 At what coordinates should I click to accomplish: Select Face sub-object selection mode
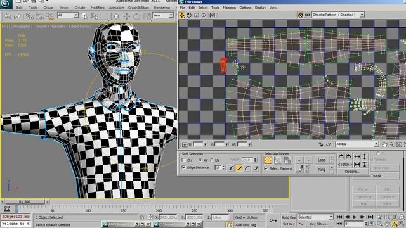pyautogui.click(x=287, y=160)
